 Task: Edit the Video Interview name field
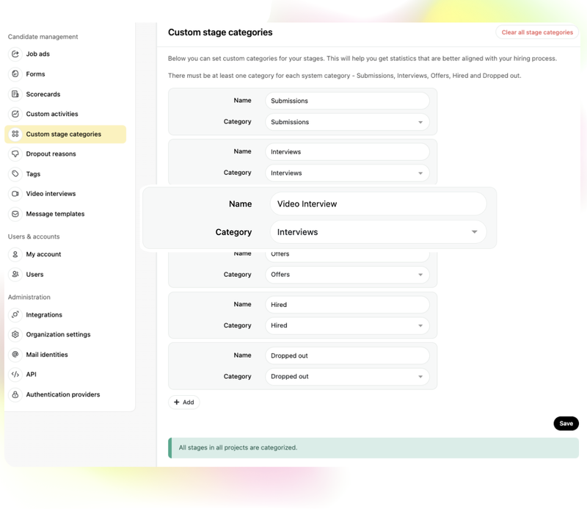point(378,203)
